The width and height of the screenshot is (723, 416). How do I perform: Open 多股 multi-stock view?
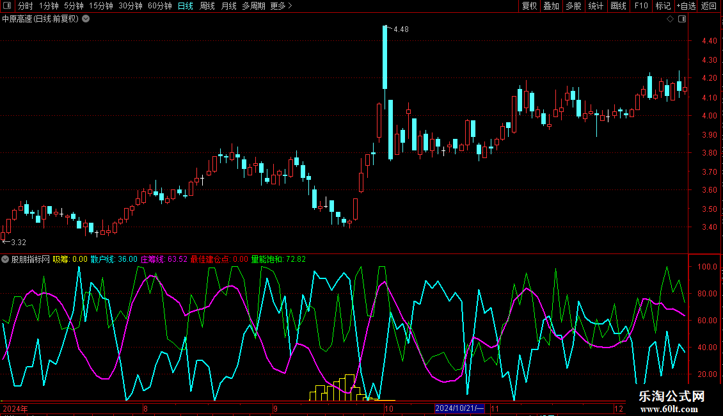(573, 6)
